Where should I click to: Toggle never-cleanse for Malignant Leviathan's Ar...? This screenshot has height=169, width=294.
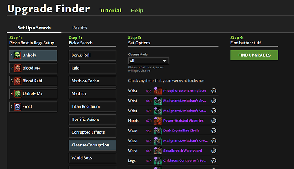point(214,101)
